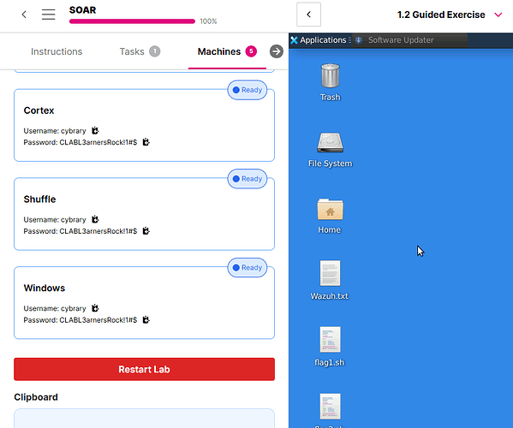The image size is (513, 428).
Task: Copy the Shuffle username
Action: [x=95, y=219]
